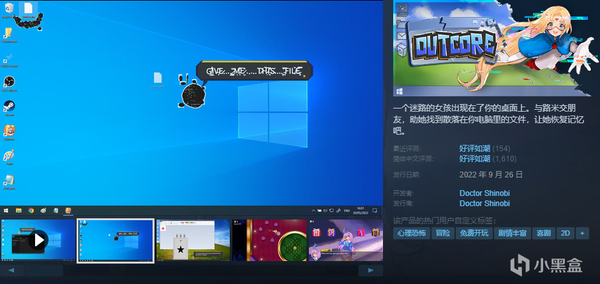Image resolution: width=600 pixels, height=284 pixels.
Task: Select the 喜剧 tag
Action: coord(544,233)
